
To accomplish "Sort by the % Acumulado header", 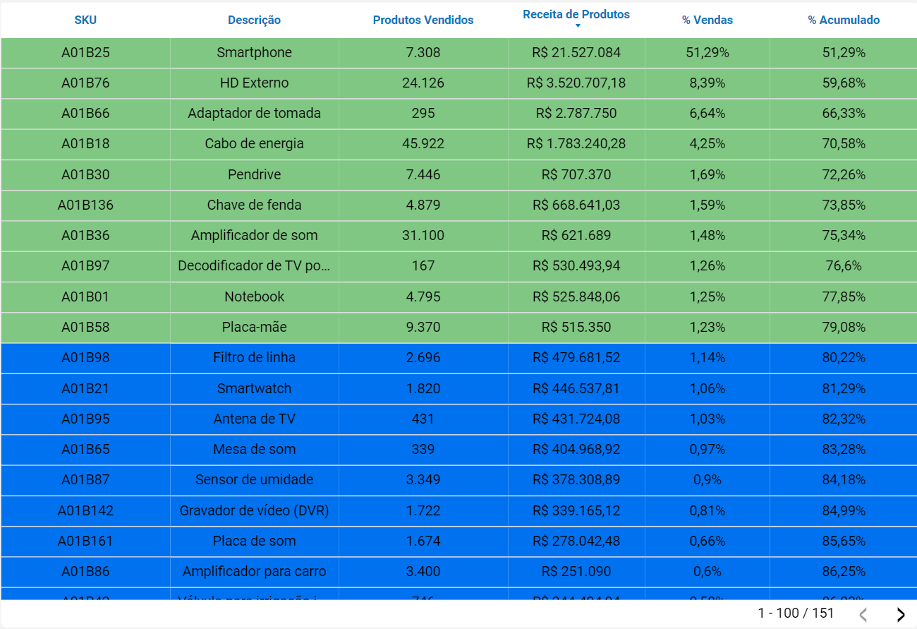I will (x=844, y=20).
